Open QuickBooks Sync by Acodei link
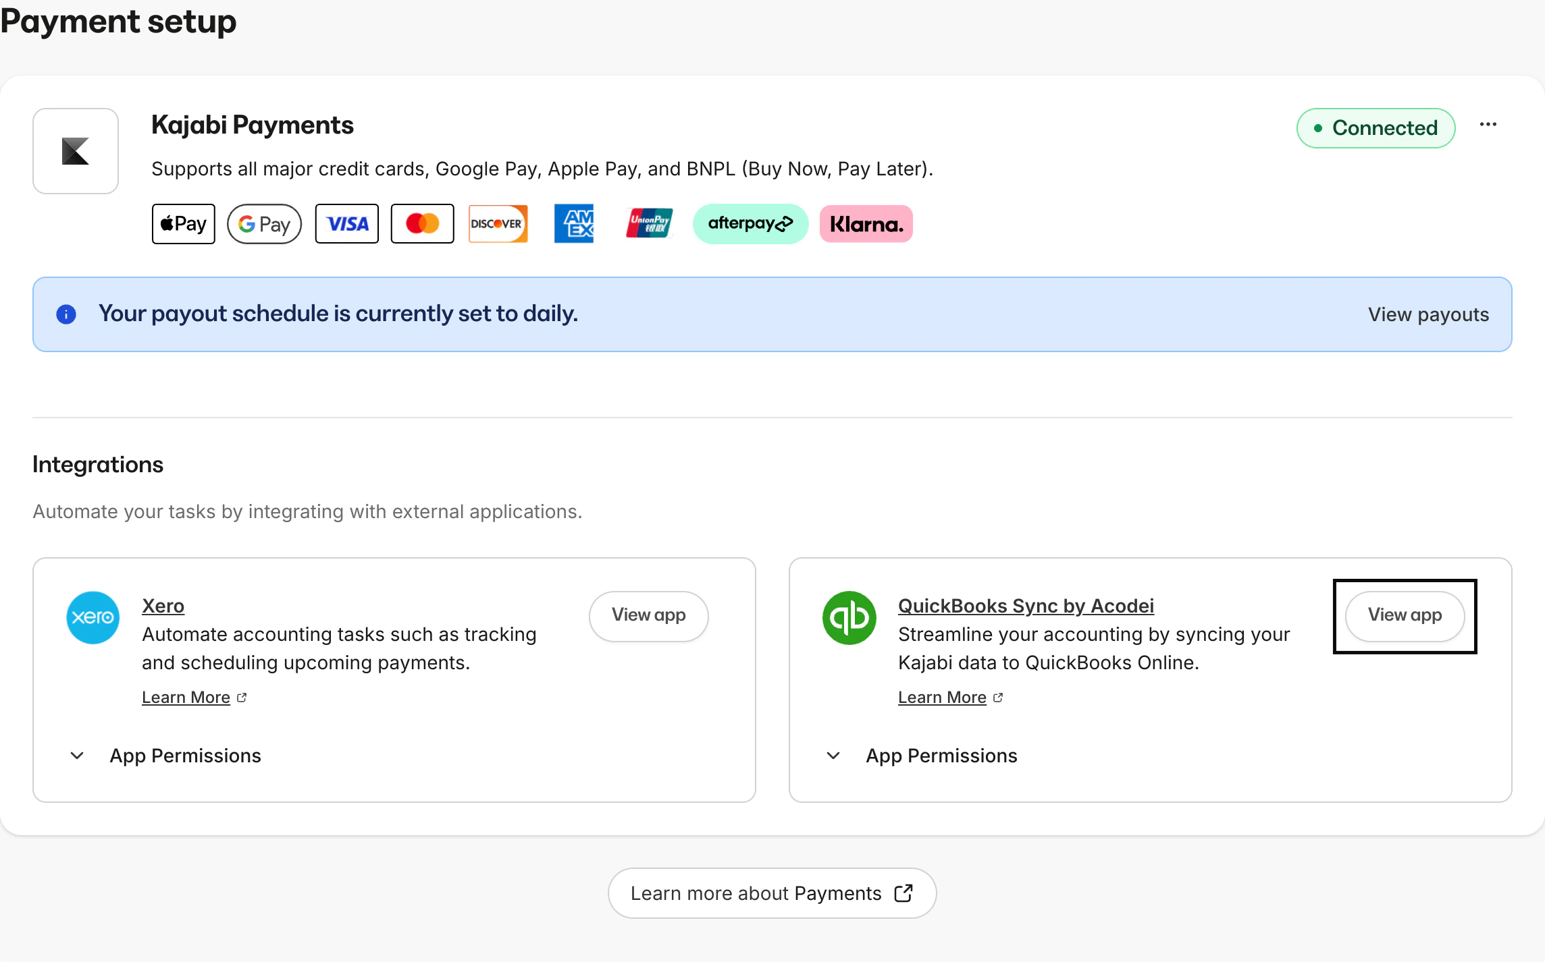 [1026, 606]
